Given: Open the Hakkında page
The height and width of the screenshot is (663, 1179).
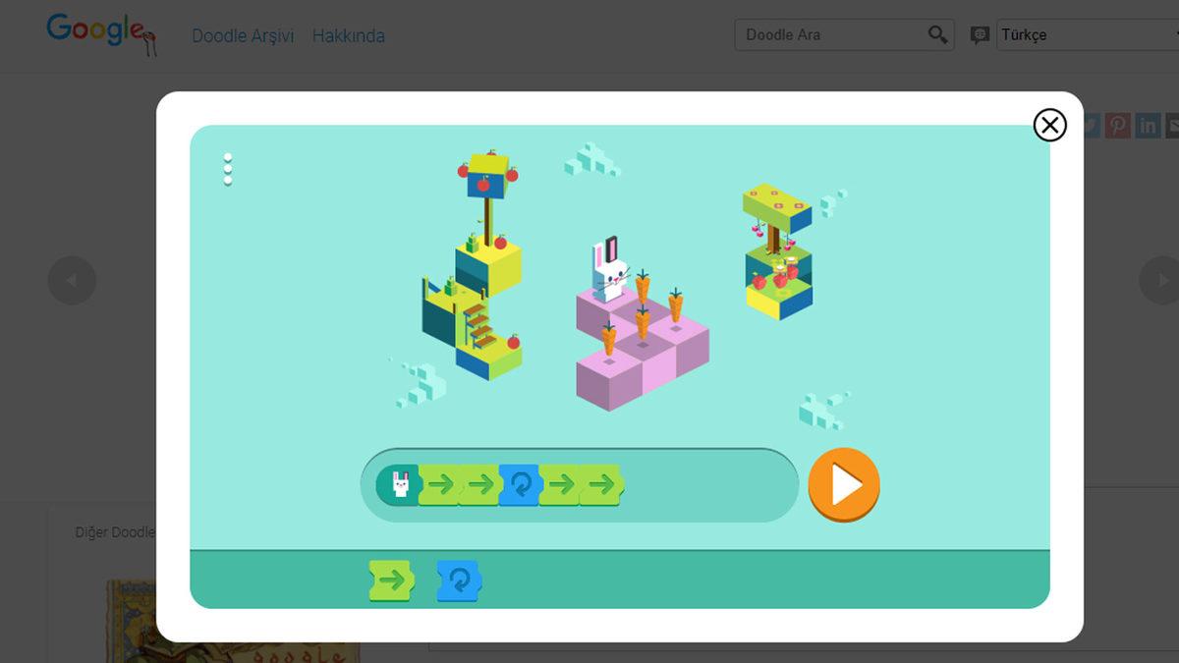Looking at the screenshot, I should click(x=348, y=35).
